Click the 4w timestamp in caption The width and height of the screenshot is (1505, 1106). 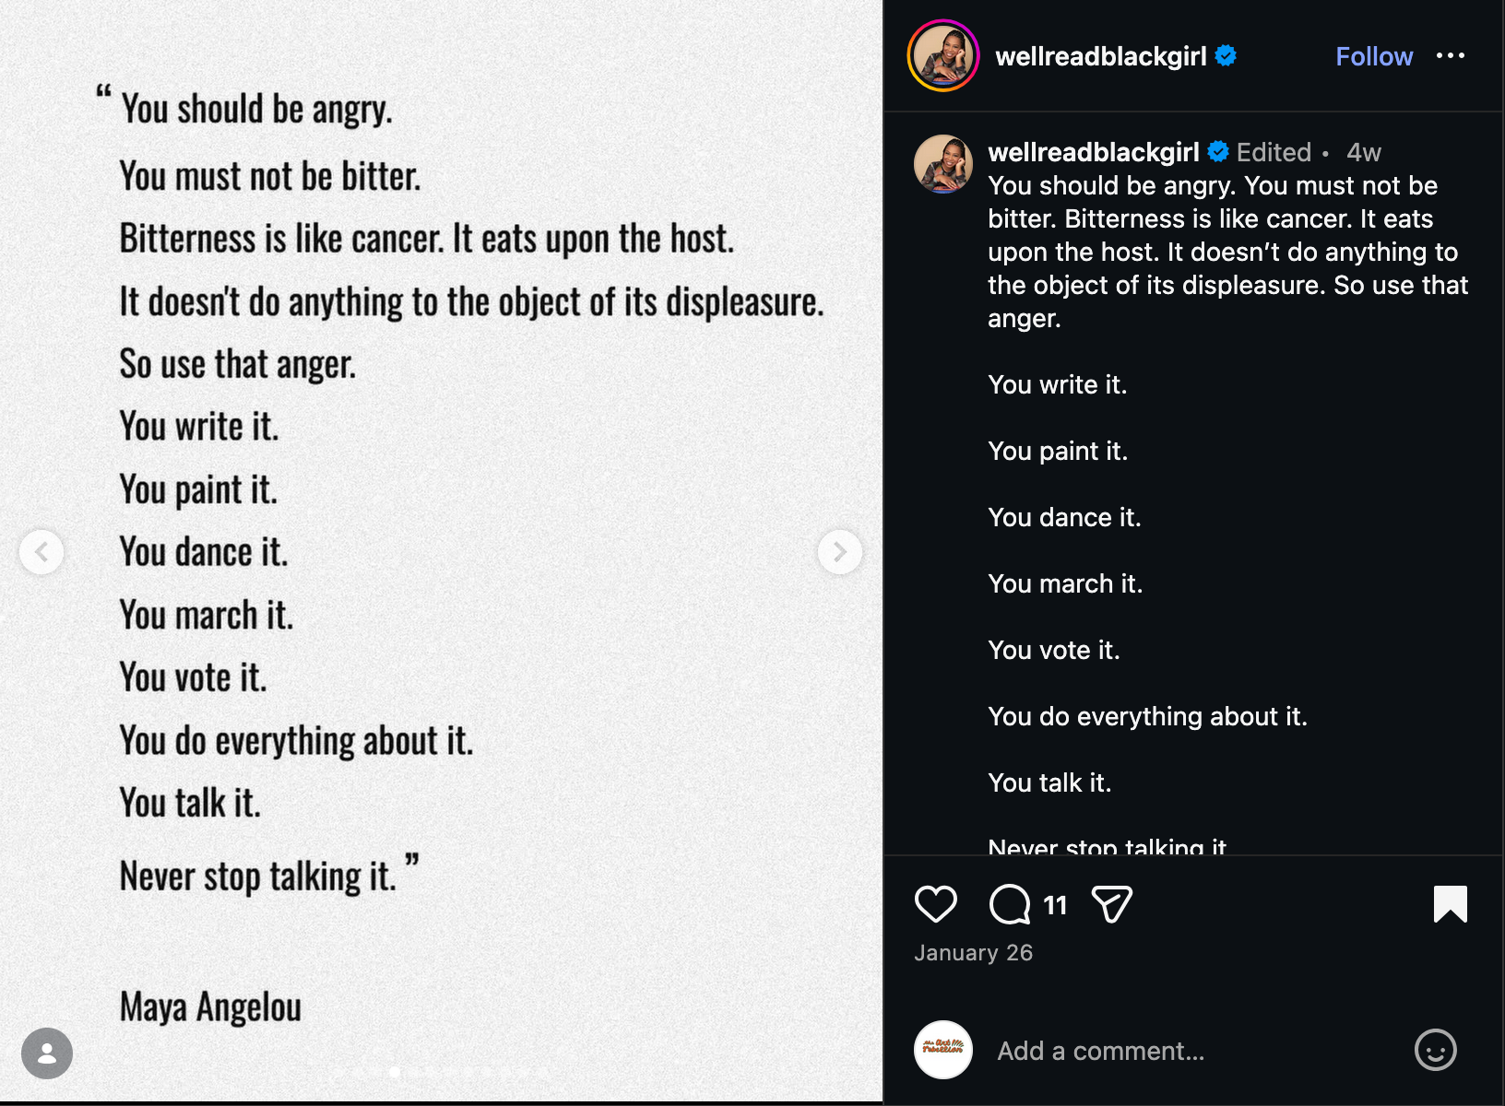tap(1363, 152)
